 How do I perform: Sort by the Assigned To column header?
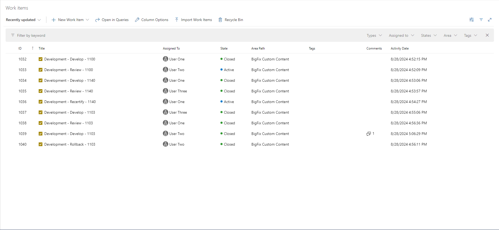tap(171, 48)
